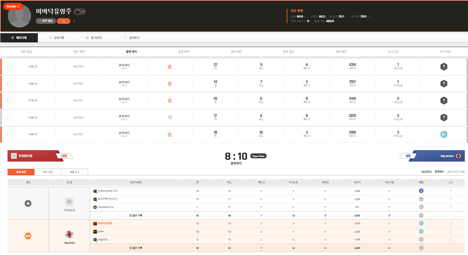
Task: Click the 전적 갱신 refresh button
Action: coord(46,21)
